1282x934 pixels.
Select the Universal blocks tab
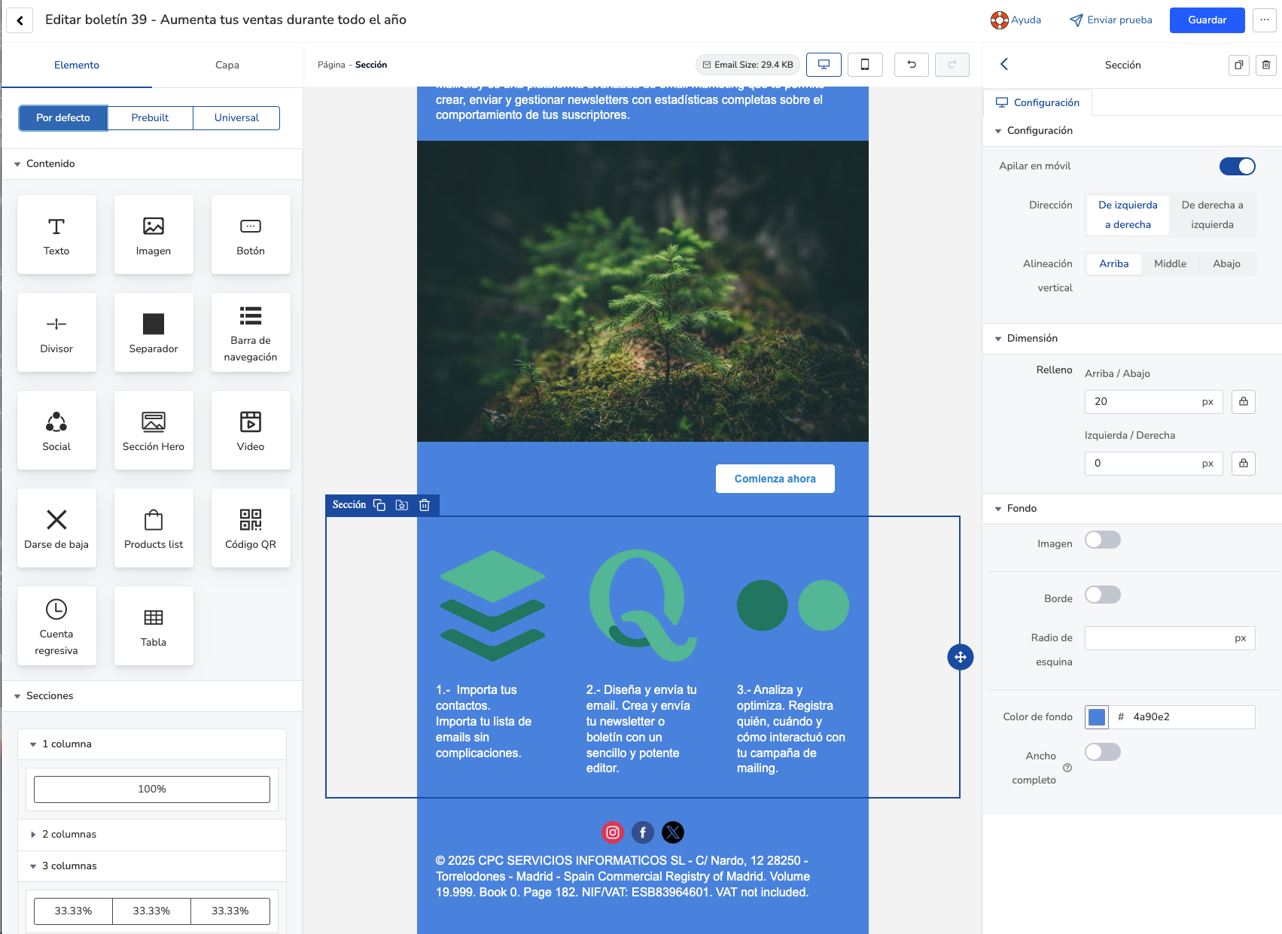[x=236, y=118]
